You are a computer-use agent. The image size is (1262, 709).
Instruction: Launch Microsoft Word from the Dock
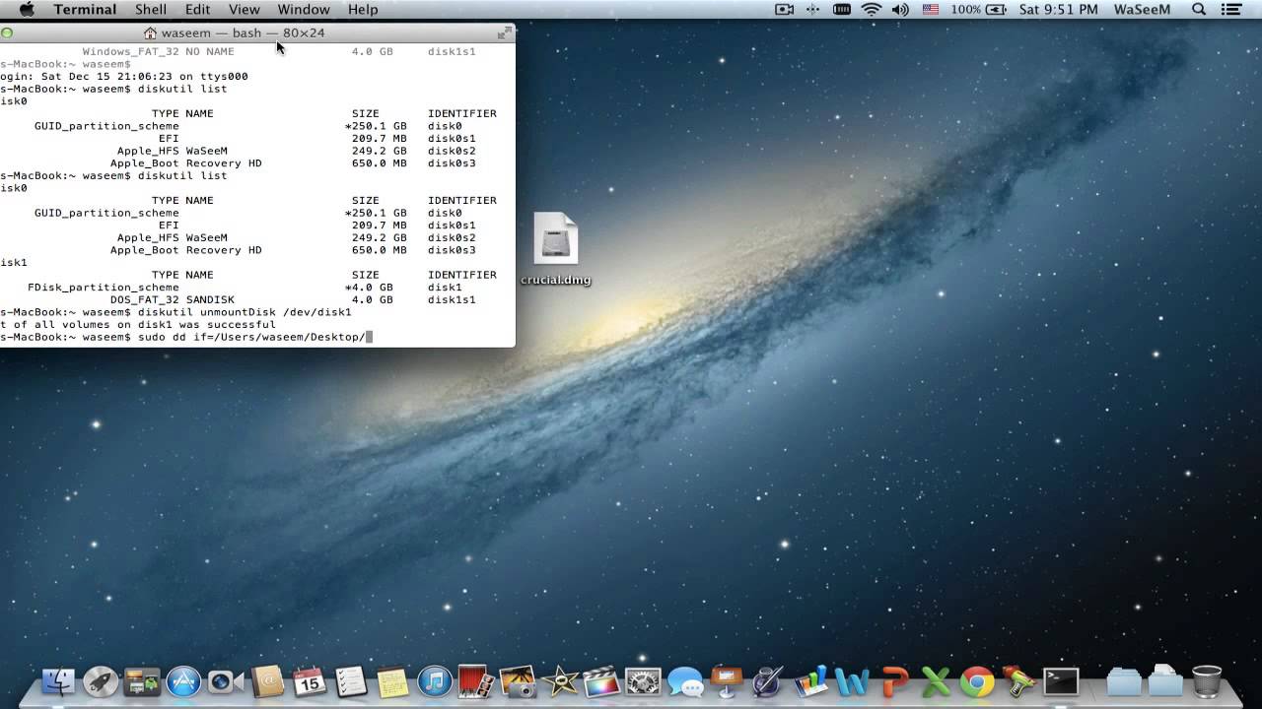pos(852,680)
